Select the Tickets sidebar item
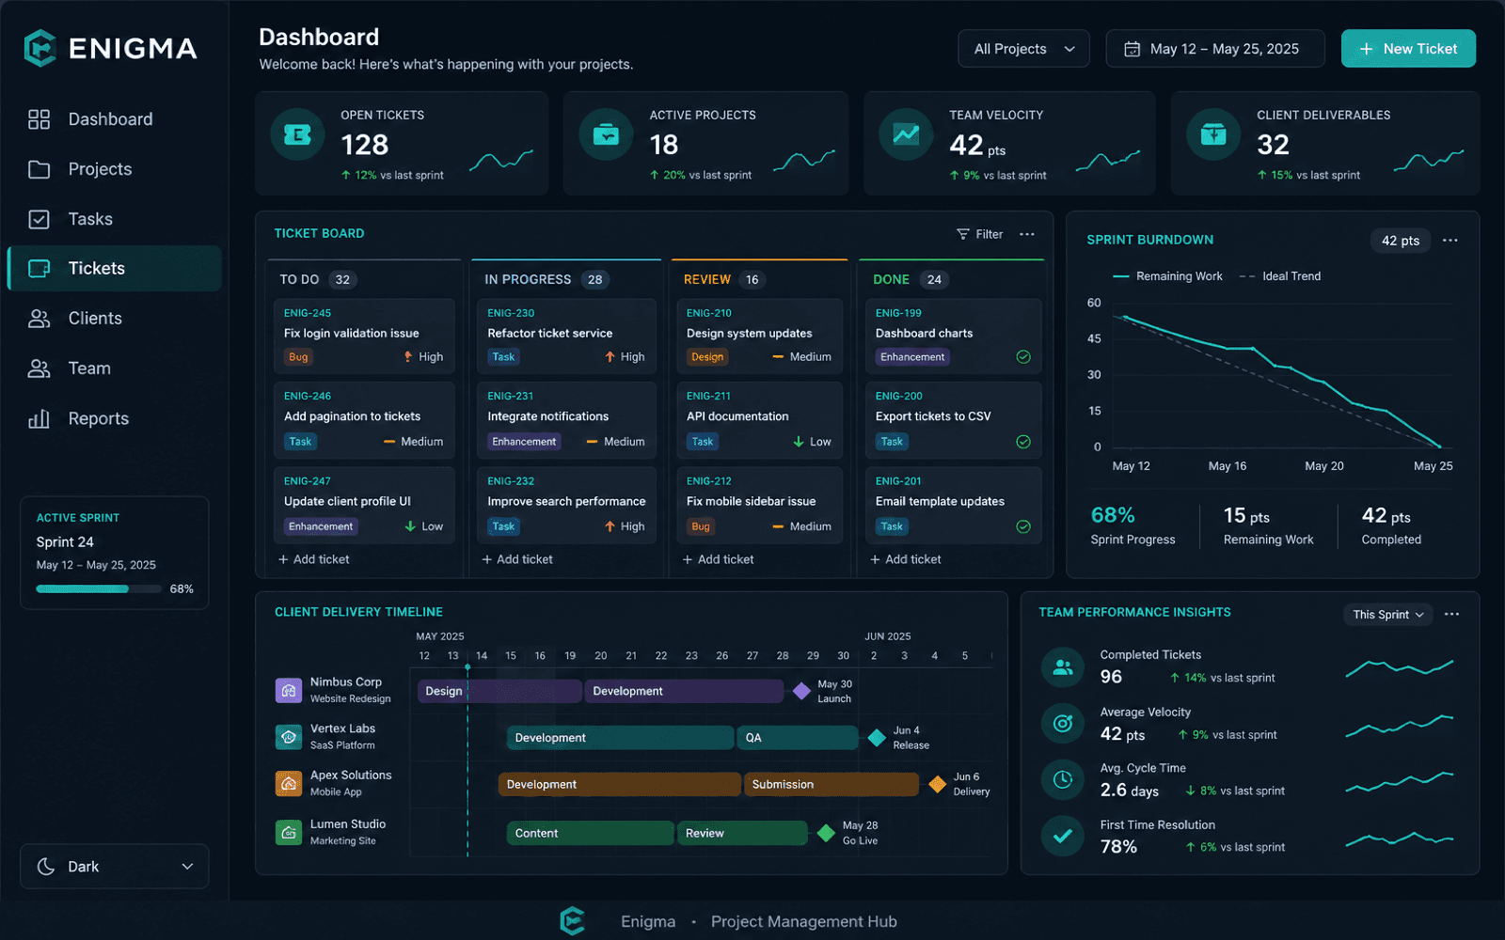Screen dimensions: 1505x940 tap(115, 269)
